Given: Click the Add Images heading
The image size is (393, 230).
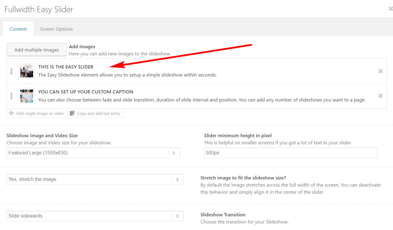Looking at the screenshot, I should click(82, 47).
